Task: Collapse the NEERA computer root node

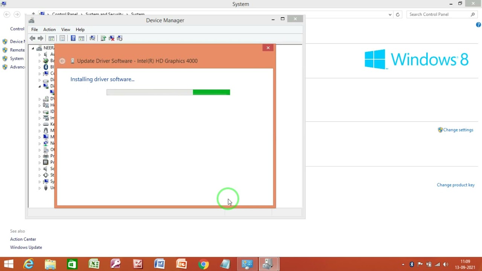Action: [33, 48]
